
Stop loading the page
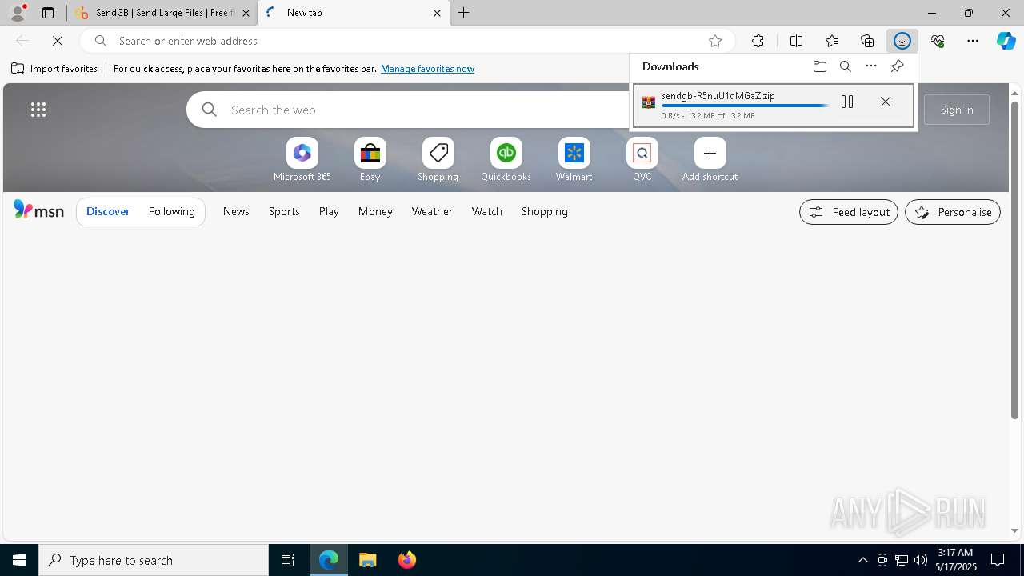58,41
